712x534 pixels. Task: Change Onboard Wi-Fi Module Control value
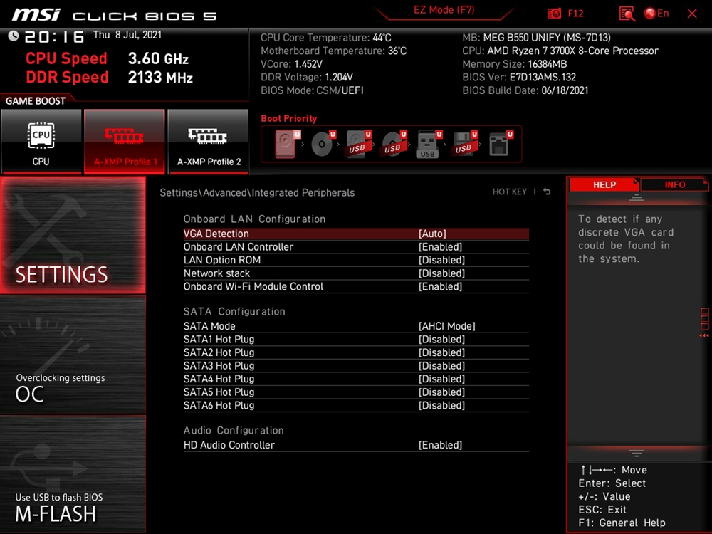point(440,286)
